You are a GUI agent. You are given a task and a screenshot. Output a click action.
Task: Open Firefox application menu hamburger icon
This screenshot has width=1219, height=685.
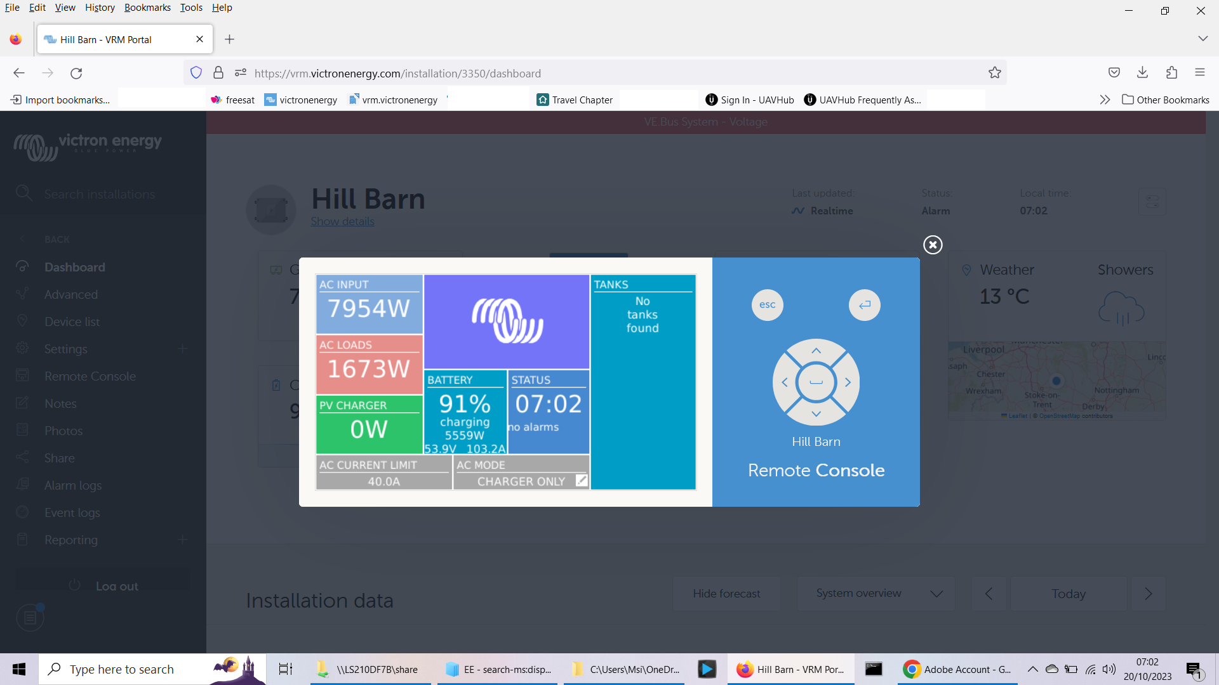click(x=1199, y=72)
